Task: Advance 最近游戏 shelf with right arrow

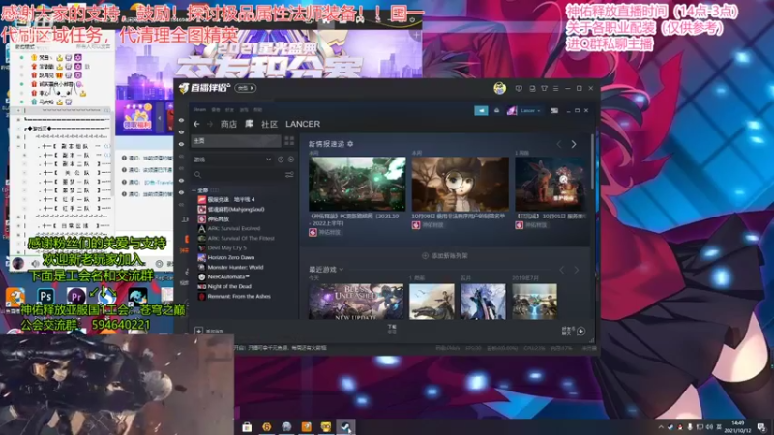Action: coord(576,270)
